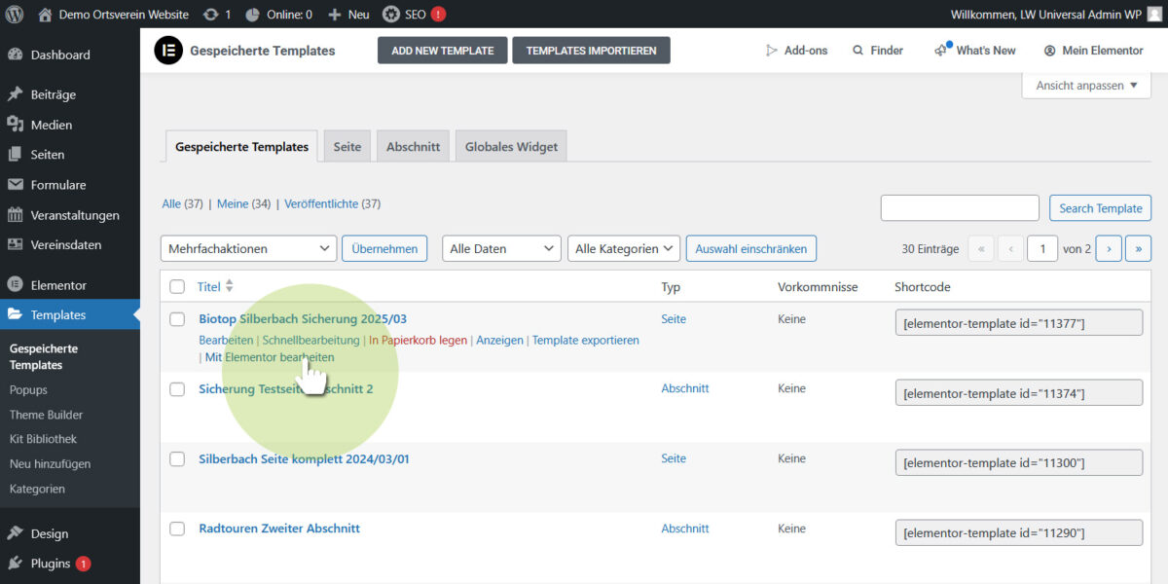Open the Mehrfachaktionen dropdown
Image resolution: width=1168 pixels, height=584 pixels.
[248, 249]
